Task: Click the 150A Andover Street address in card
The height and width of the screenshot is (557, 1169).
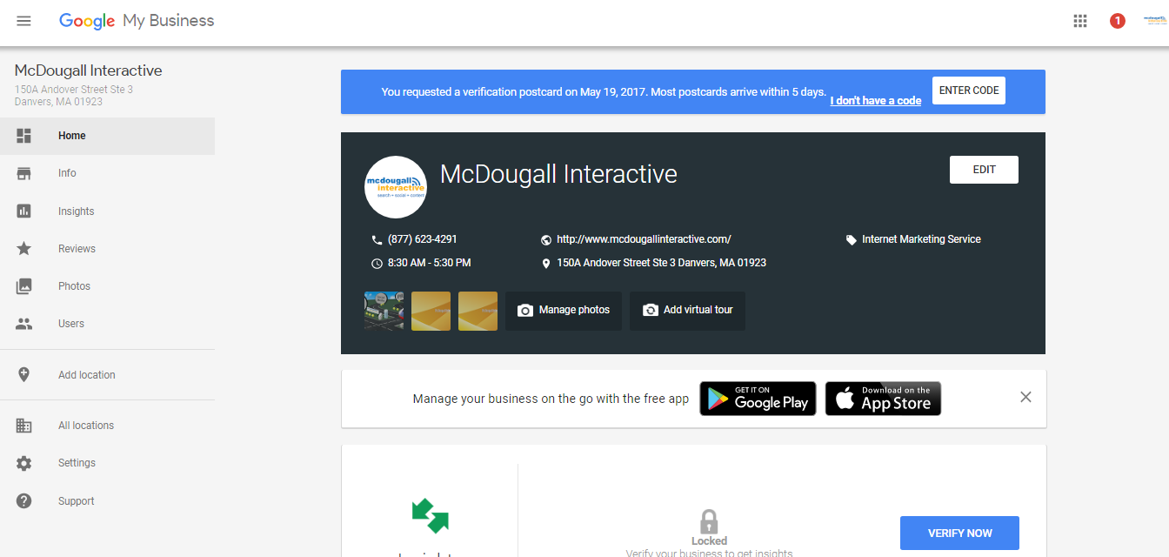Action: (x=661, y=263)
